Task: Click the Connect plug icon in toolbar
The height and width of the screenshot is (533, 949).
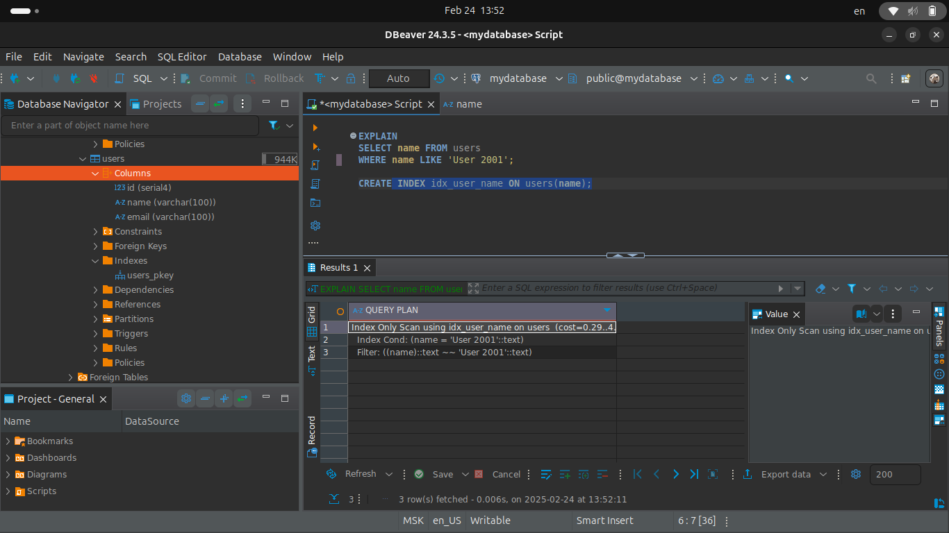Action: pyautogui.click(x=57, y=78)
